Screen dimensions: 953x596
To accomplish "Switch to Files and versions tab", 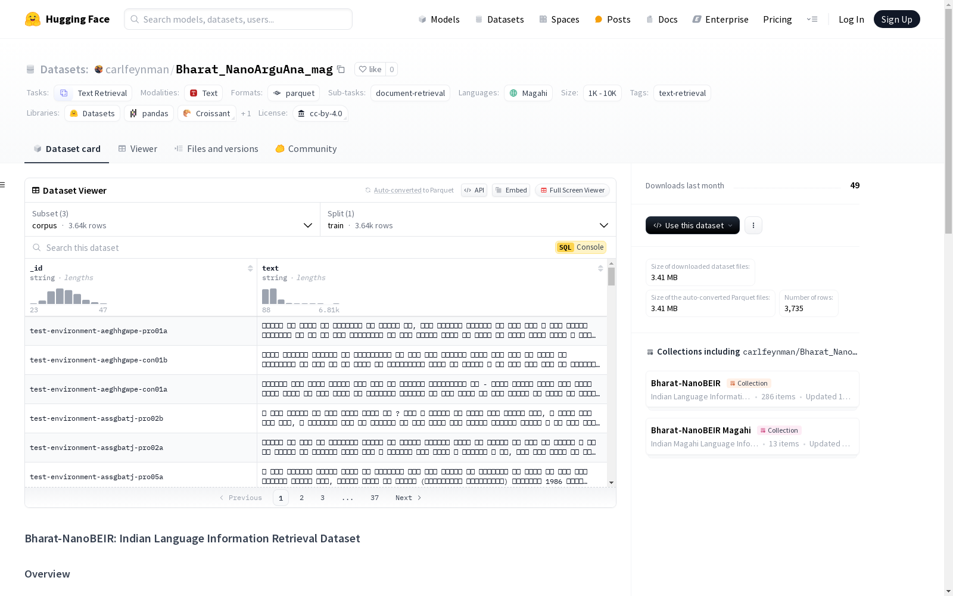I will [x=216, y=149].
